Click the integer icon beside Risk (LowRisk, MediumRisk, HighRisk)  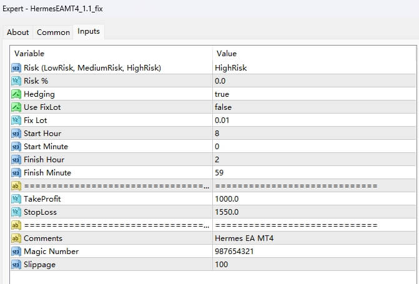tap(16, 68)
